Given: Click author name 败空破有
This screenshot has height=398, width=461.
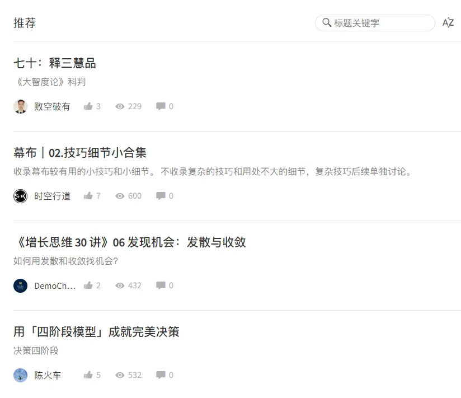Looking at the screenshot, I should click(x=52, y=106).
